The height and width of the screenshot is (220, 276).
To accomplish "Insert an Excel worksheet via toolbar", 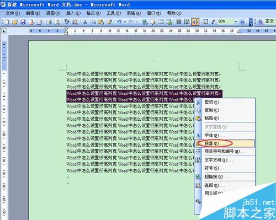I will (x=169, y=22).
